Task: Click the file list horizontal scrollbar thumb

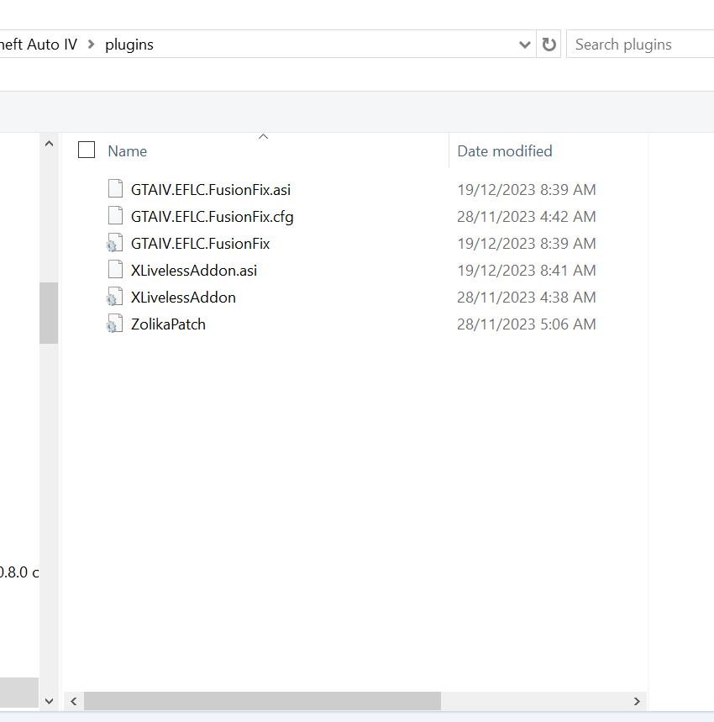Action: [262, 701]
